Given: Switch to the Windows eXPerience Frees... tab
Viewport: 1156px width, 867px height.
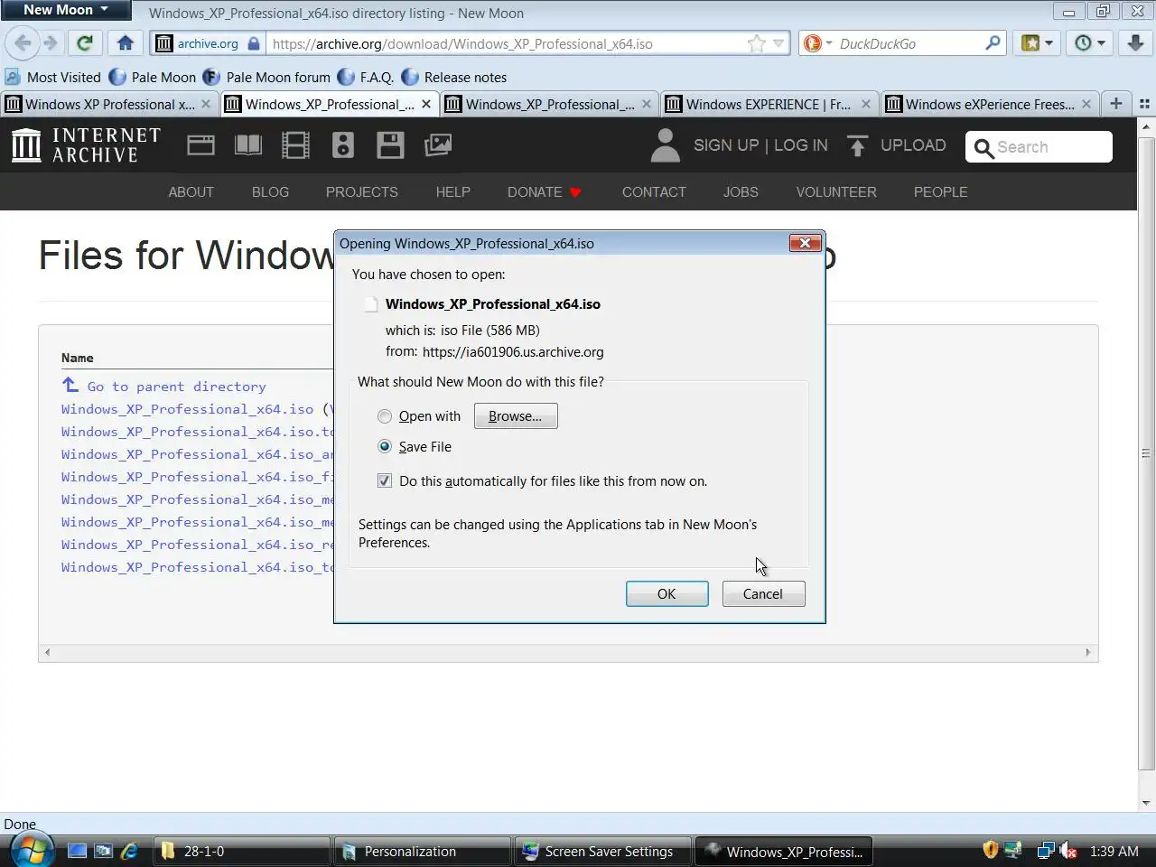Looking at the screenshot, I should [x=990, y=104].
